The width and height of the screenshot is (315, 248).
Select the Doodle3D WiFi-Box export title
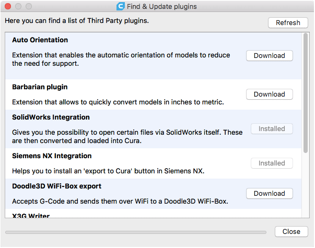(x=56, y=186)
